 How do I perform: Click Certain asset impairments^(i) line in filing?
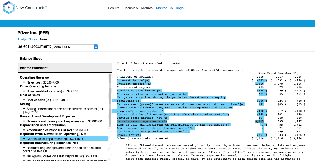[x=142, y=121]
